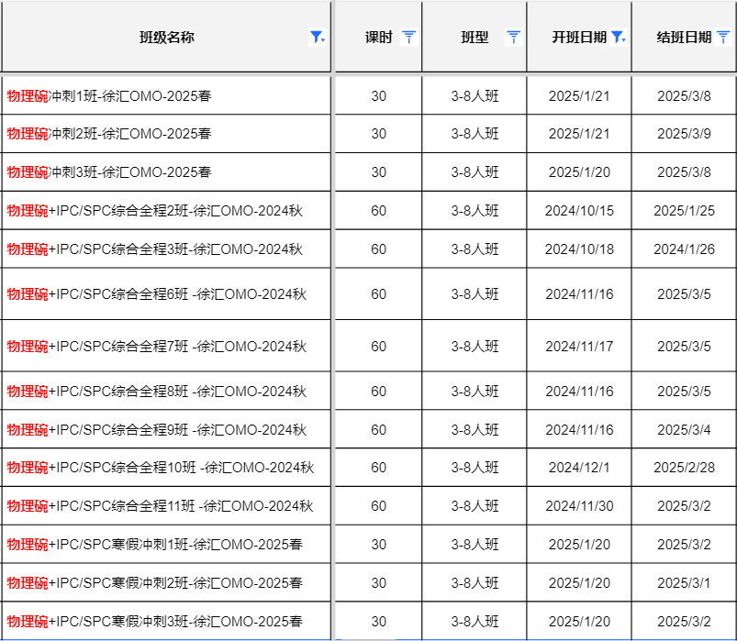Open 物理碗冲刺3班-徐汇OMO-2025春 row
Image resolution: width=737 pixels, height=641 pixels.
(x=109, y=172)
